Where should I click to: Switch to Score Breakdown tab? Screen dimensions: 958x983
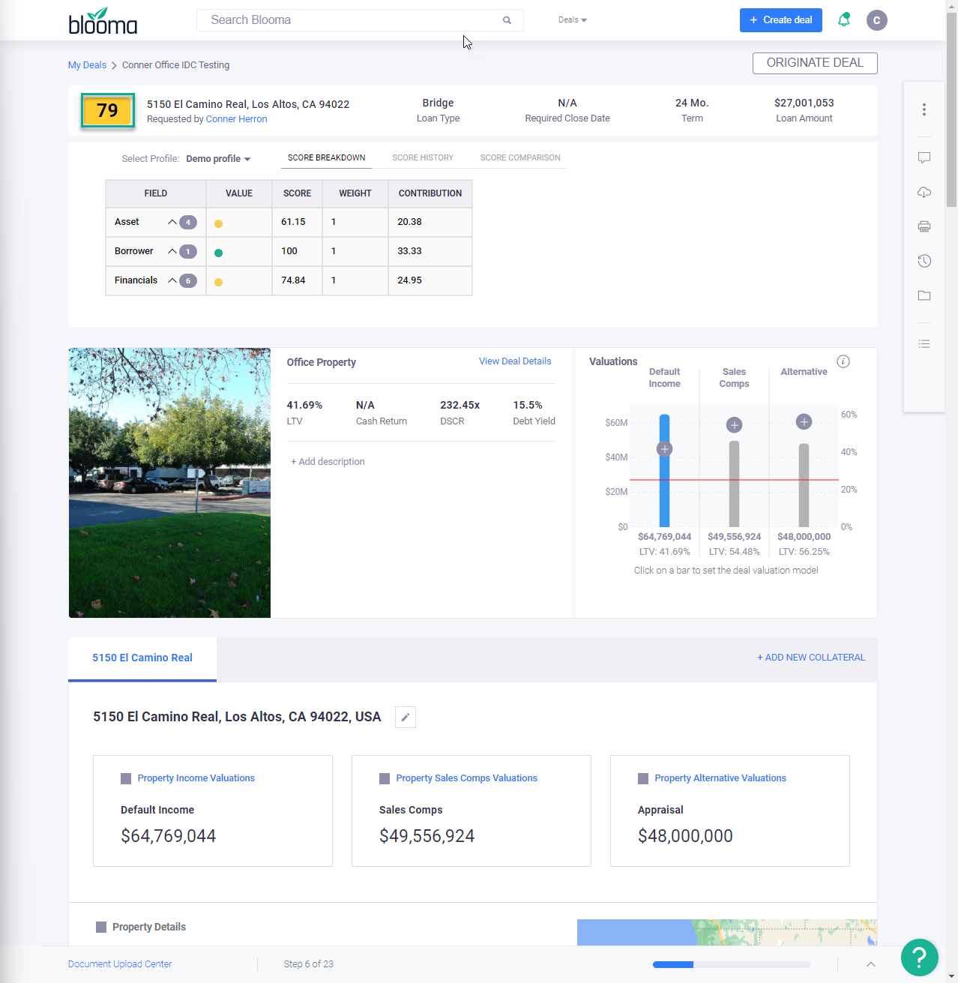click(x=327, y=157)
